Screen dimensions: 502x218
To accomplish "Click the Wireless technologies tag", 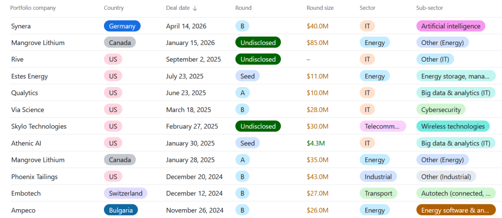I will (x=452, y=126).
